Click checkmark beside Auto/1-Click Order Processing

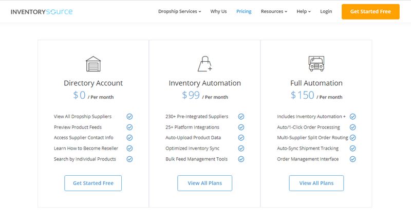353,127
